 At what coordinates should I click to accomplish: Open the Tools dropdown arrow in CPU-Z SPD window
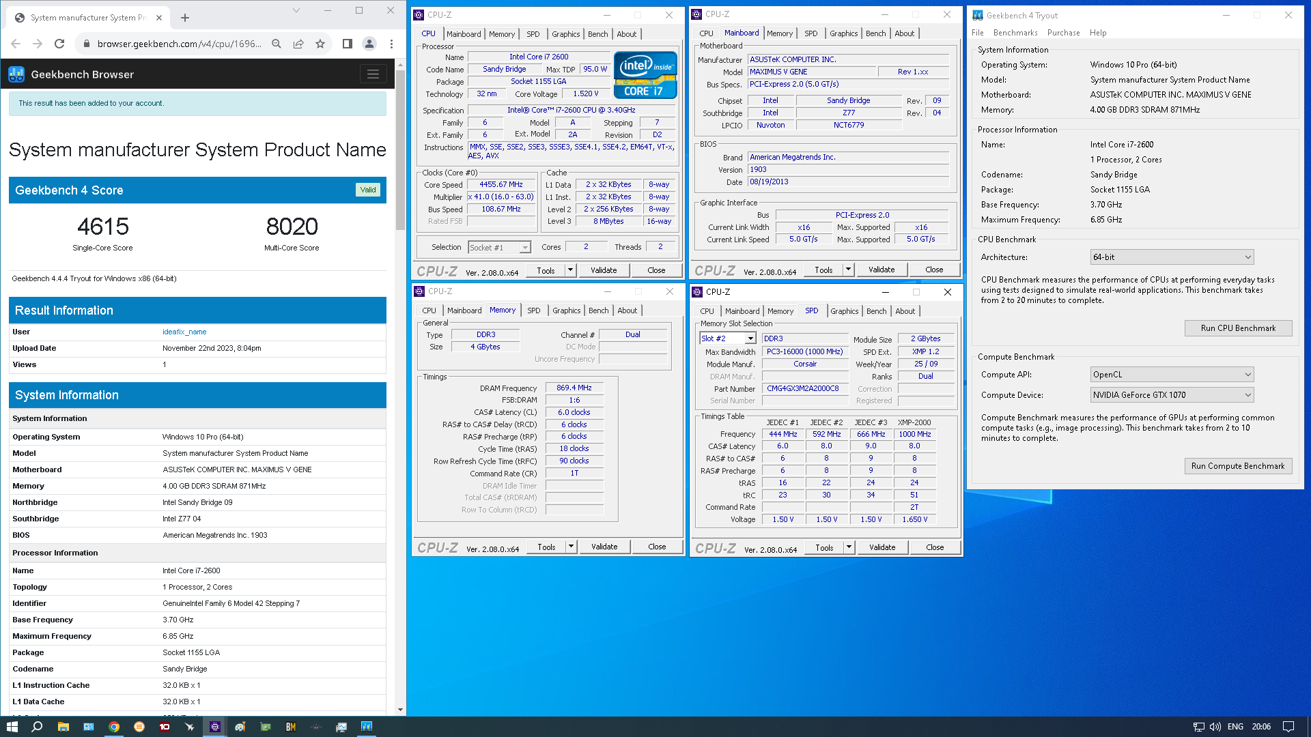tap(849, 547)
